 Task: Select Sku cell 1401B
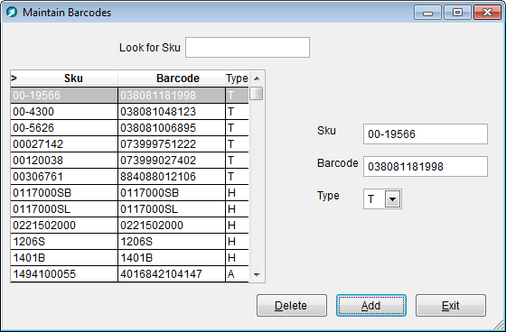pos(64,258)
